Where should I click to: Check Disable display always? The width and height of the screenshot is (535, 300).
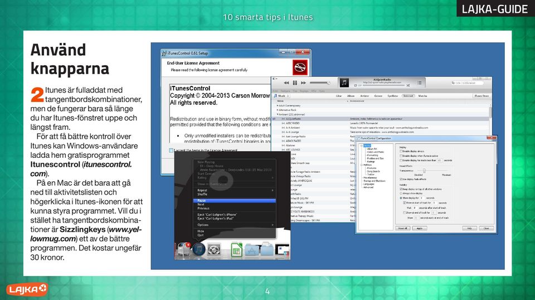(401, 151)
